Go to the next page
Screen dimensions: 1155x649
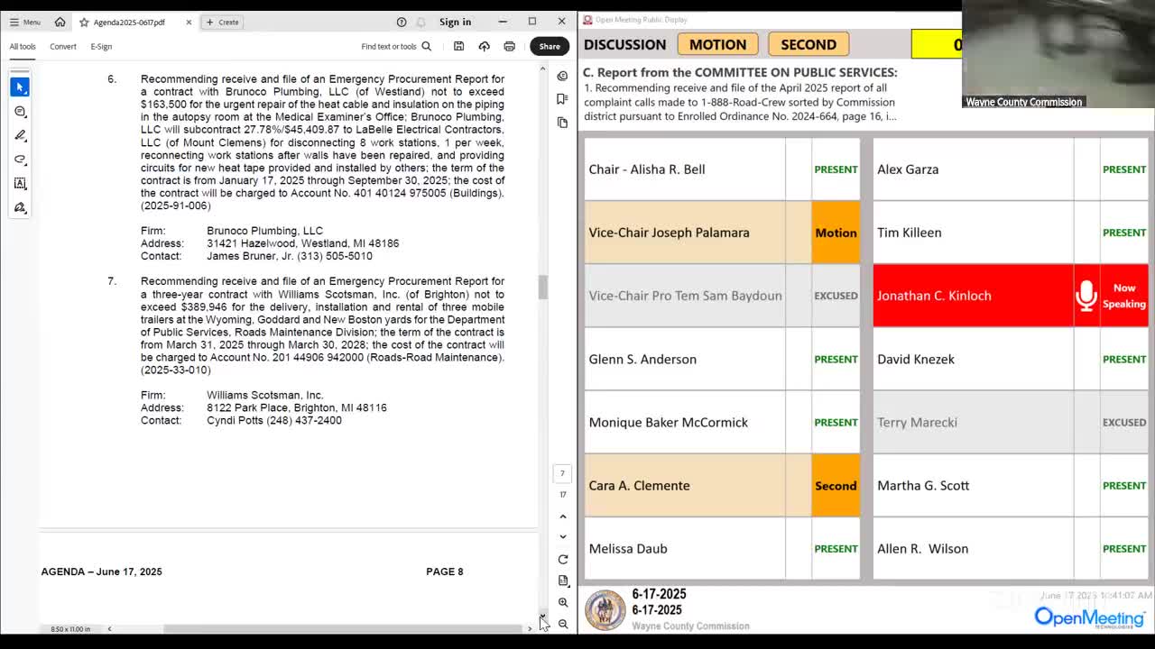[x=563, y=537]
